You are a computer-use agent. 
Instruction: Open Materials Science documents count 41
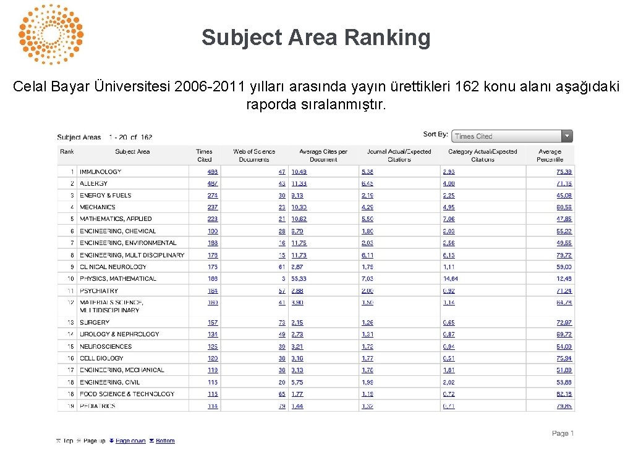(282, 302)
